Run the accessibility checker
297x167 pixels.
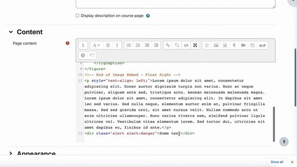[x=83, y=55]
